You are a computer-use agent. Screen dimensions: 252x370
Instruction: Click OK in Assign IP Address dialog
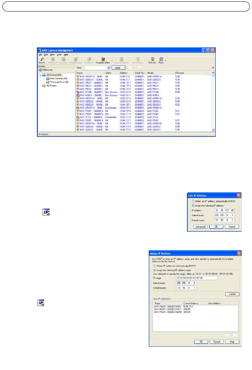201,342
